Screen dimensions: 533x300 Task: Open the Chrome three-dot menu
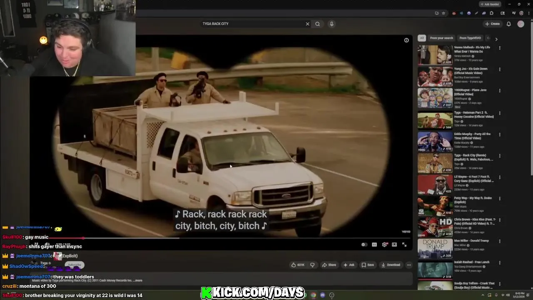click(x=528, y=13)
